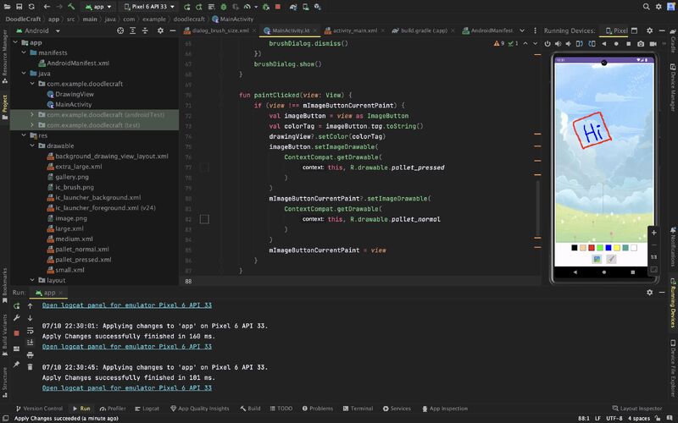This screenshot has height=423, width=678.
Task: Select the red color swatch in emulator
Action: (592, 248)
